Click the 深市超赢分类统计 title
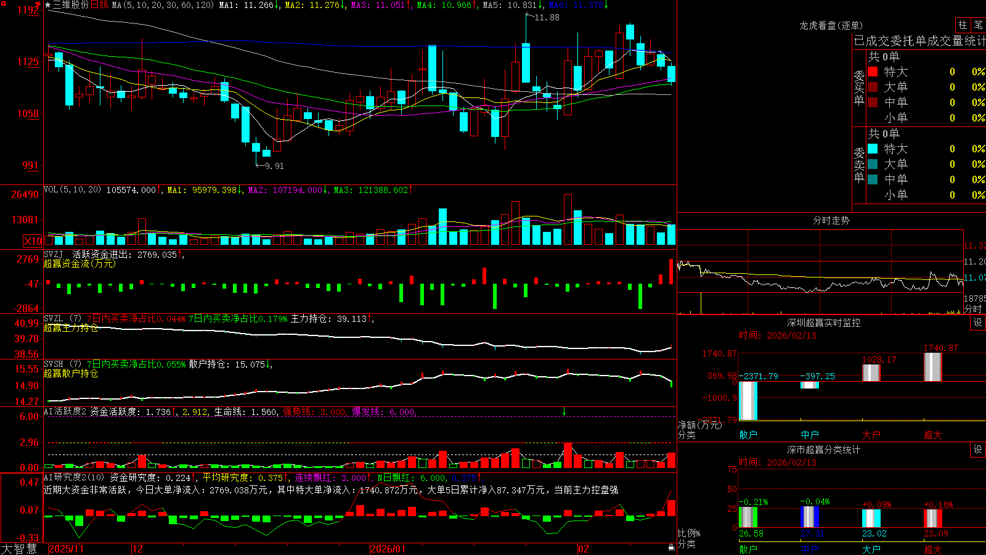Screen dimensions: 986x555 pos(824,450)
